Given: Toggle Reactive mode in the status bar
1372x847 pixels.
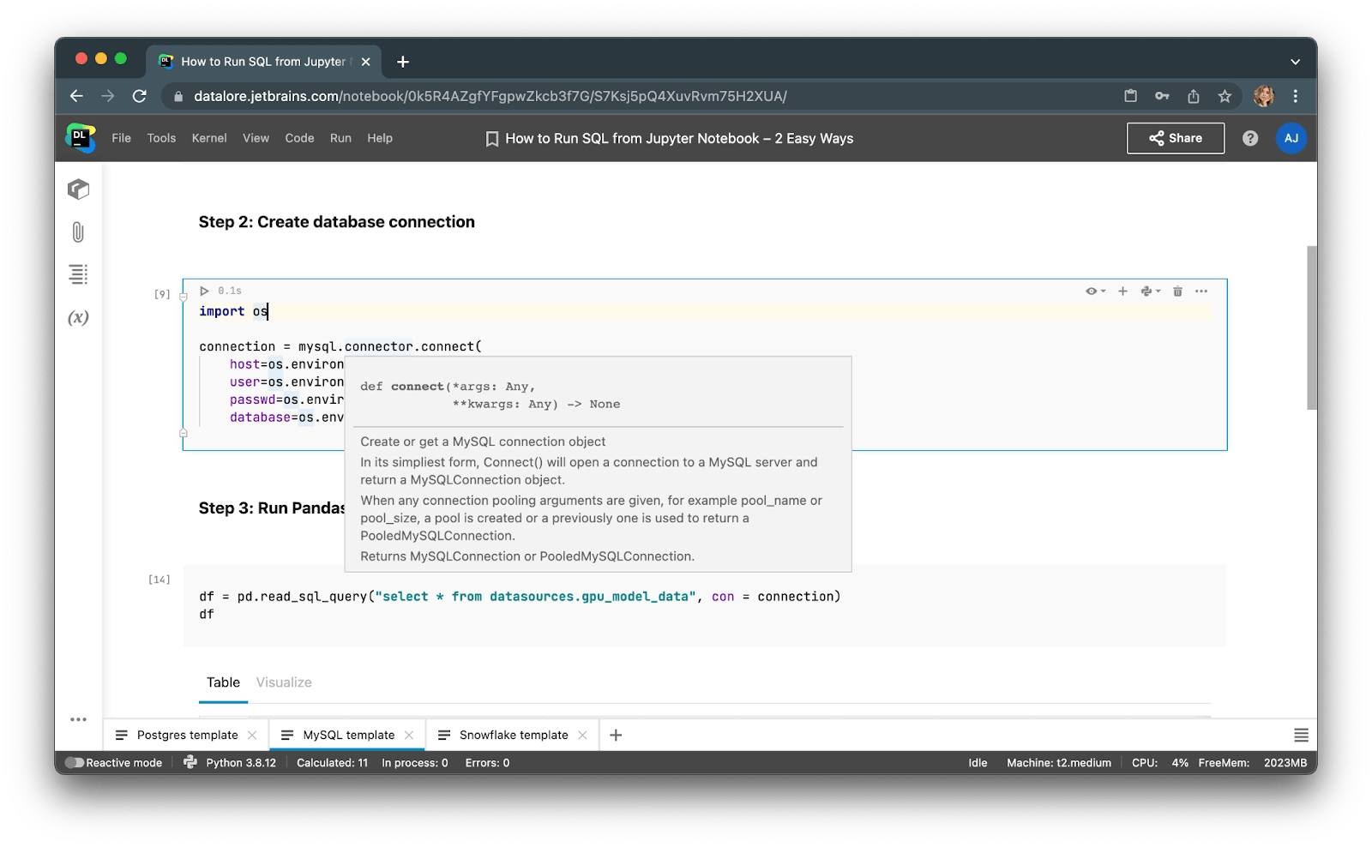Looking at the screenshot, I should click(75, 762).
